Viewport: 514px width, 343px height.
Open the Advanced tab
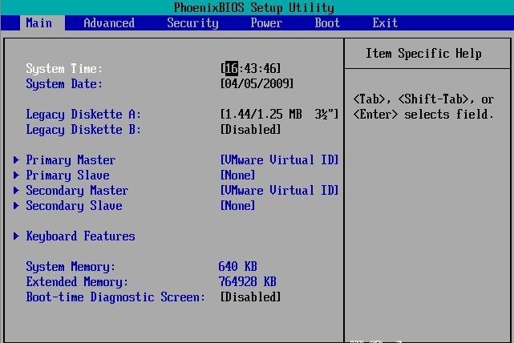[109, 23]
